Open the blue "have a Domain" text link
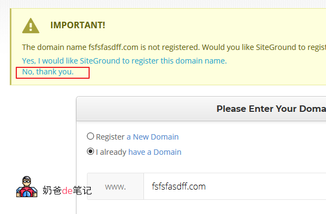The height and width of the screenshot is (214, 326). click(x=155, y=152)
